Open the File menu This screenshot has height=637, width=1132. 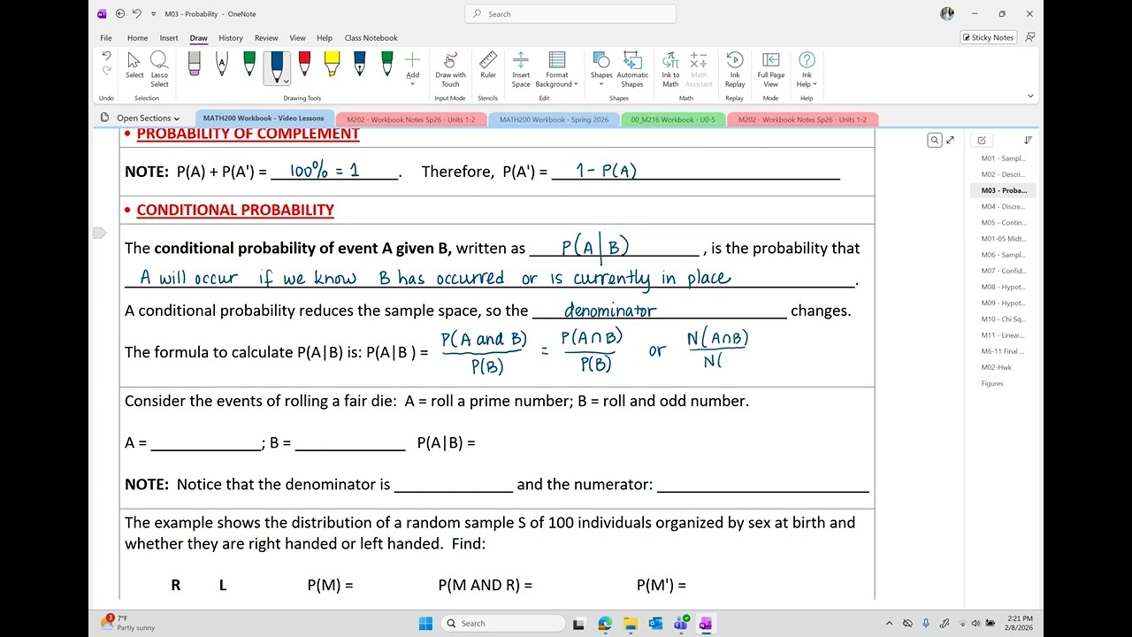(x=106, y=38)
